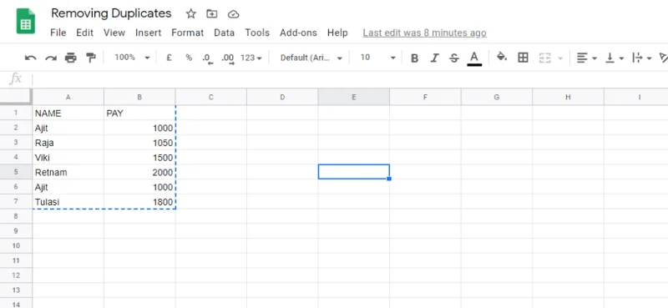Select row 5 header

[16, 172]
